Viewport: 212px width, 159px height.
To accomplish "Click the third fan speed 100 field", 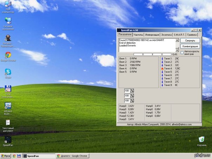I will [x=127, y=101].
